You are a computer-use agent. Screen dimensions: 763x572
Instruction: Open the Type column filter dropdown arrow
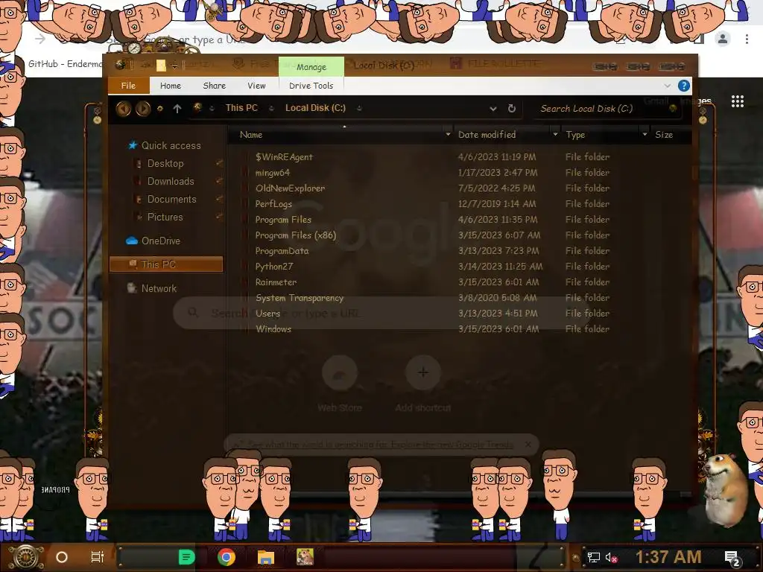645,134
